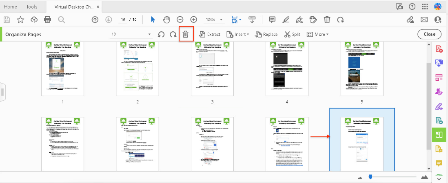The image size is (448, 183).
Task: Open the 124% zoom level dropdown
Action: (215, 20)
